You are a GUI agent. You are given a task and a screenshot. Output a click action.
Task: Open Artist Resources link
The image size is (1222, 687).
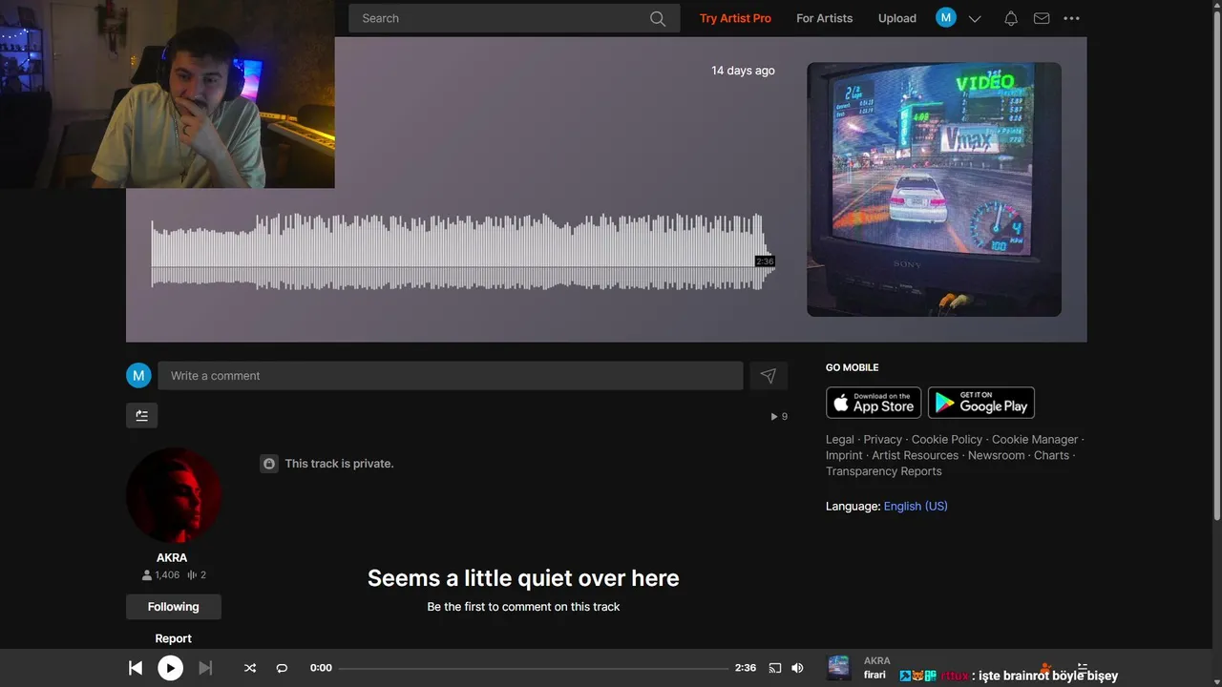pyautogui.click(x=915, y=456)
